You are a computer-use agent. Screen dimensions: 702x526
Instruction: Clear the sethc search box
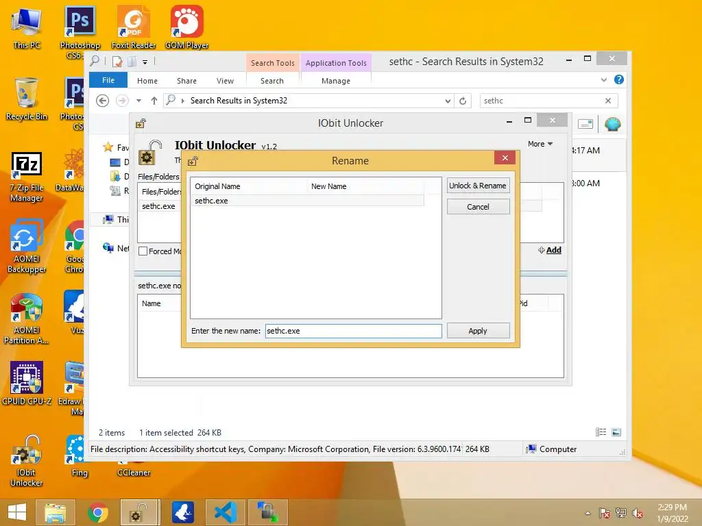click(x=608, y=101)
